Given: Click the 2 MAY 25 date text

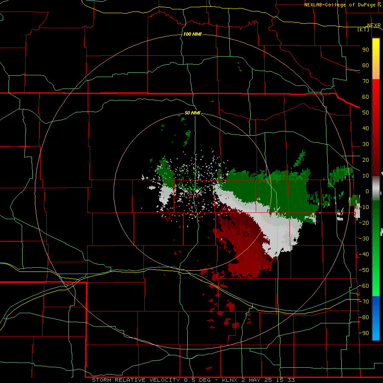Looking at the screenshot, I should (257, 380).
